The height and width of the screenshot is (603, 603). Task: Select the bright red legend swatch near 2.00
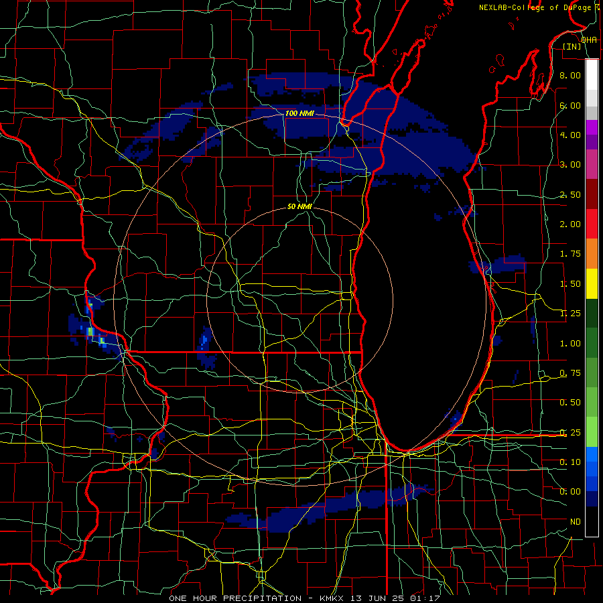592,224
